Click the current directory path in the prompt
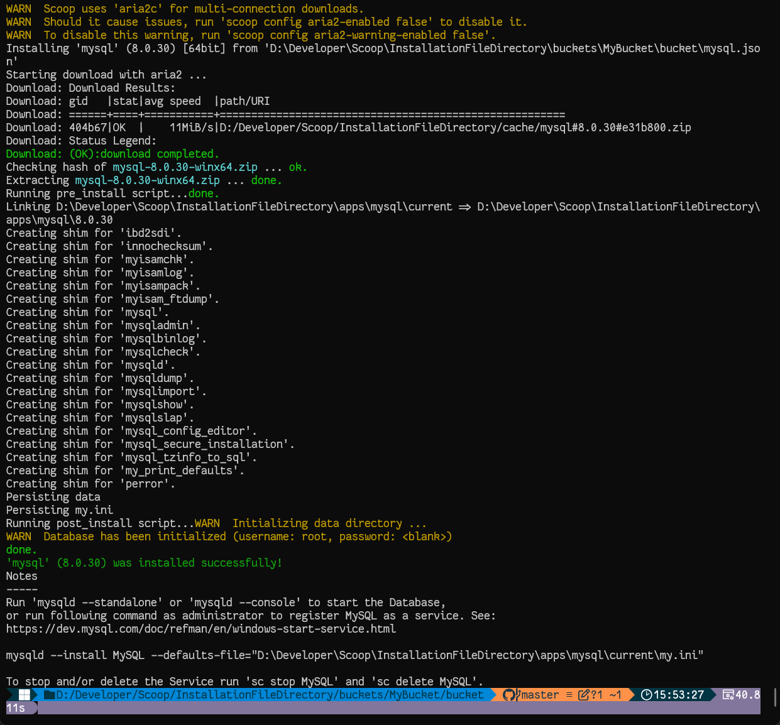Viewport: 780px width, 725px height. click(270, 694)
